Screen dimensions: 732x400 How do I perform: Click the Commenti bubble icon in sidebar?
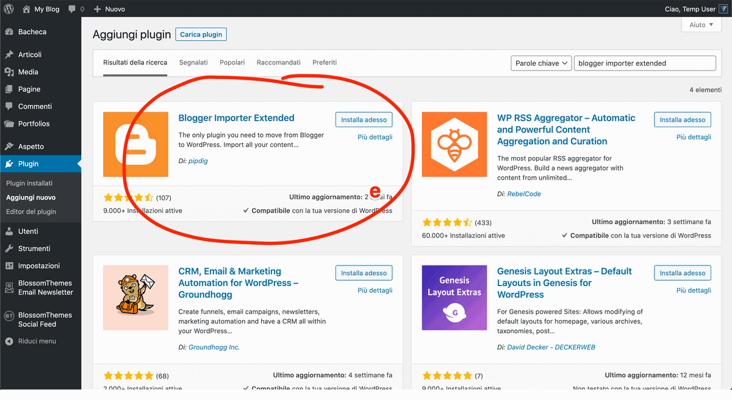click(x=9, y=107)
